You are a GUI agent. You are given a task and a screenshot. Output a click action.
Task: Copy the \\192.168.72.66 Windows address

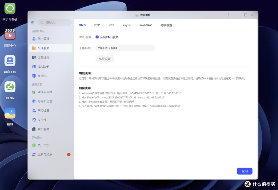point(180,93)
